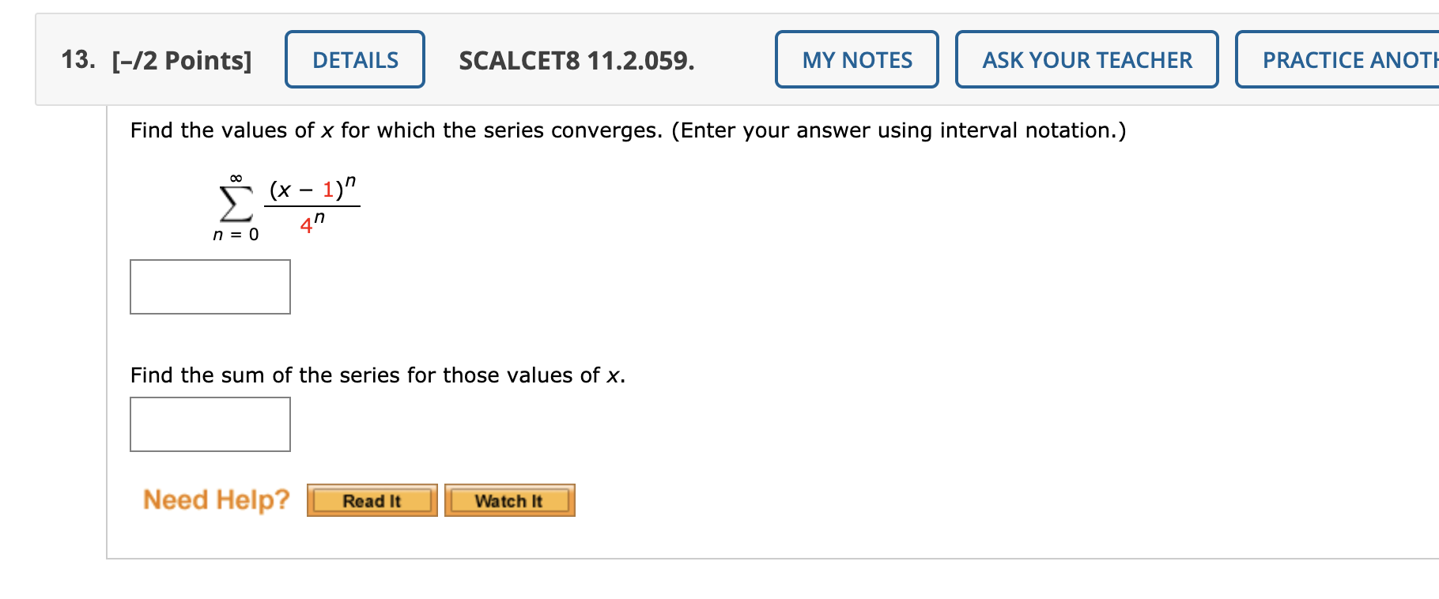Click the Read It help button
Screen dimensions: 1439x599
pos(371,499)
